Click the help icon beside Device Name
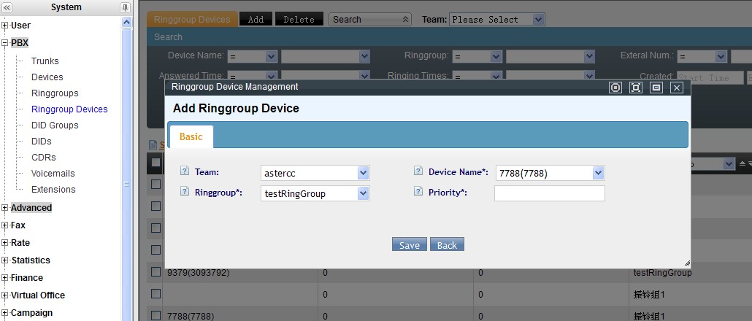Image resolution: width=752 pixels, height=321 pixels. click(x=418, y=171)
